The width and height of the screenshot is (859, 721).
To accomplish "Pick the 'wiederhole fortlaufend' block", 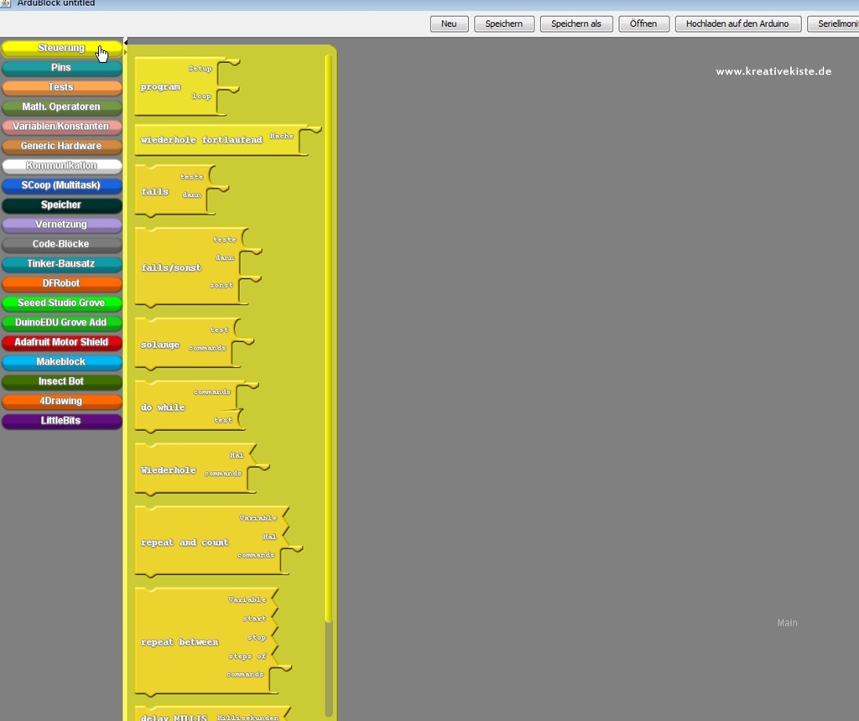I will [x=201, y=140].
